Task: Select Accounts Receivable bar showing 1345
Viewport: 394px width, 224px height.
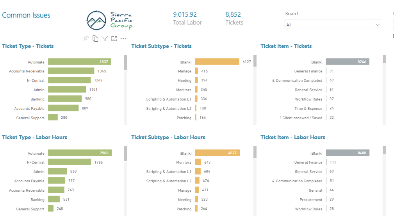Action: [x=71, y=71]
